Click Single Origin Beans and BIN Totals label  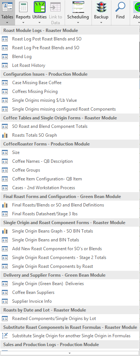(x=46, y=240)
